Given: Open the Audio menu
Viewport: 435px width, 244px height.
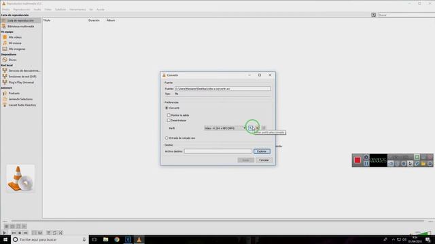Looking at the screenshot, I should (x=37, y=9).
